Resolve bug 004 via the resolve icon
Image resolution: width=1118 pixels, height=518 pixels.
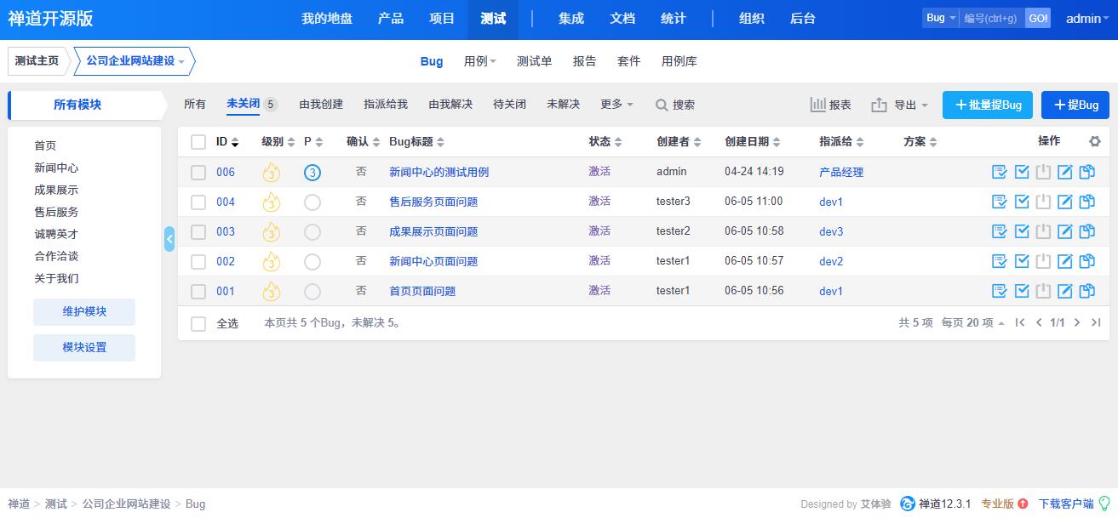pos(1021,201)
